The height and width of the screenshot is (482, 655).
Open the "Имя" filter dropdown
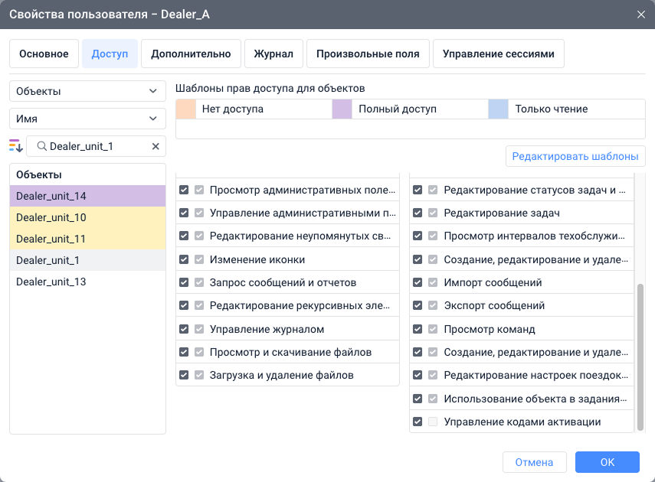87,119
